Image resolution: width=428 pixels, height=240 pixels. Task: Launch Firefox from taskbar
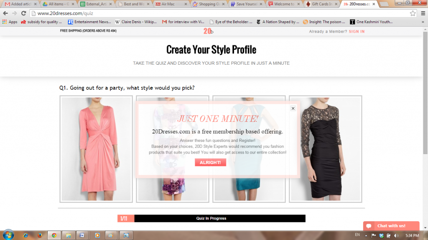[40, 235]
